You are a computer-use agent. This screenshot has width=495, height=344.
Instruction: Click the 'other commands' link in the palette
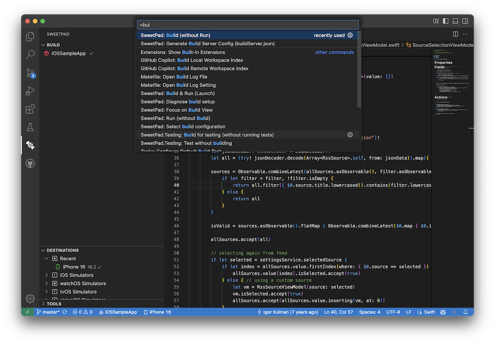pos(335,52)
